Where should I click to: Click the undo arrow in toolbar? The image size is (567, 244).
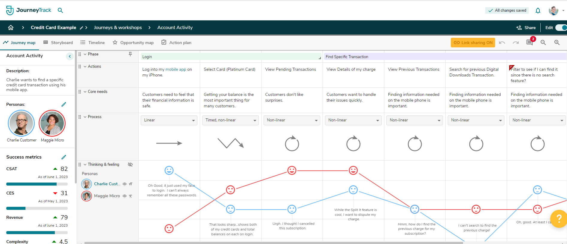pyautogui.click(x=502, y=43)
